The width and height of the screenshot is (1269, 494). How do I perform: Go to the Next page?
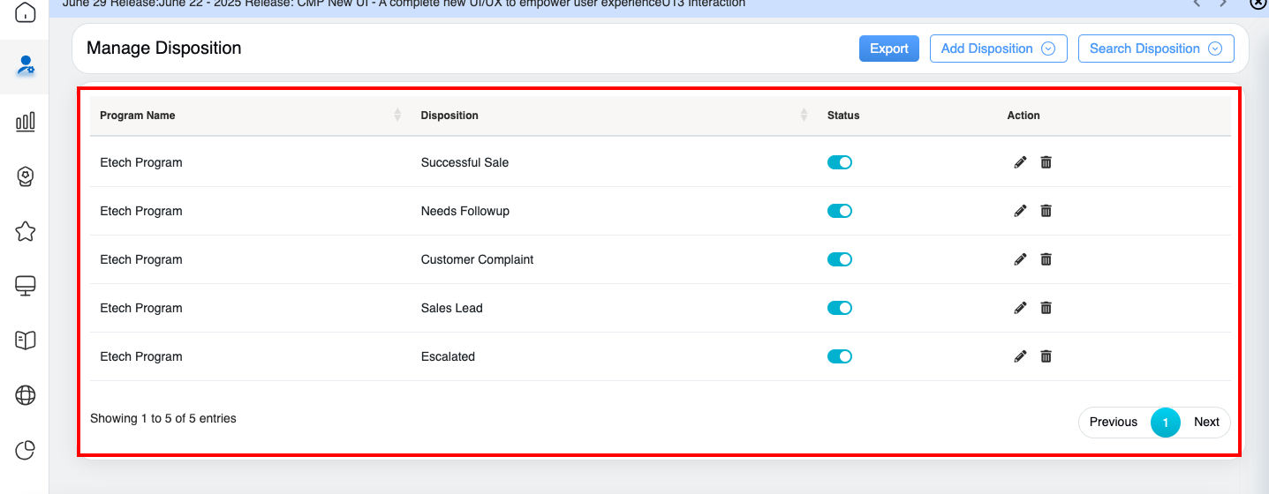(x=1206, y=422)
